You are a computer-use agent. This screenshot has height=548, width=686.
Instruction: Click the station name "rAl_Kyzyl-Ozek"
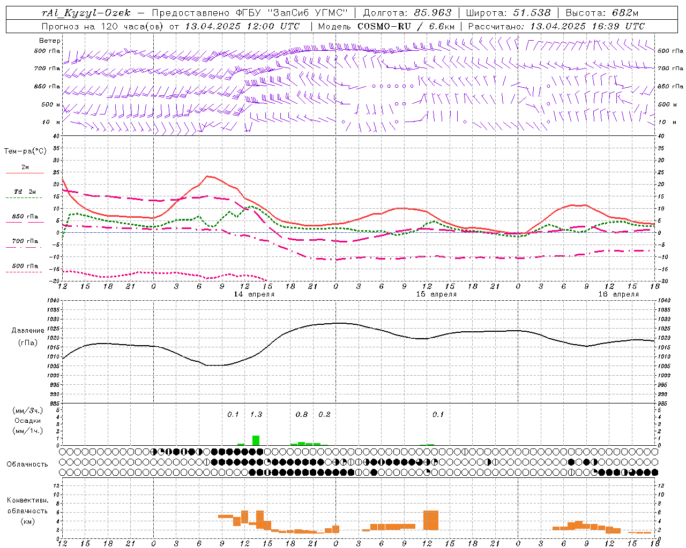(86, 13)
